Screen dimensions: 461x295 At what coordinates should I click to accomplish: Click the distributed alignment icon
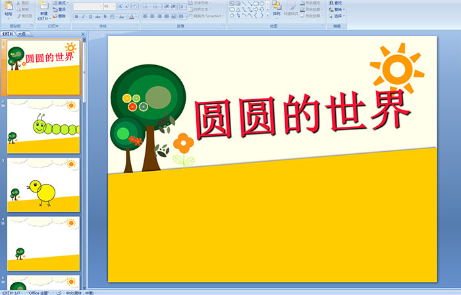[x=173, y=16]
